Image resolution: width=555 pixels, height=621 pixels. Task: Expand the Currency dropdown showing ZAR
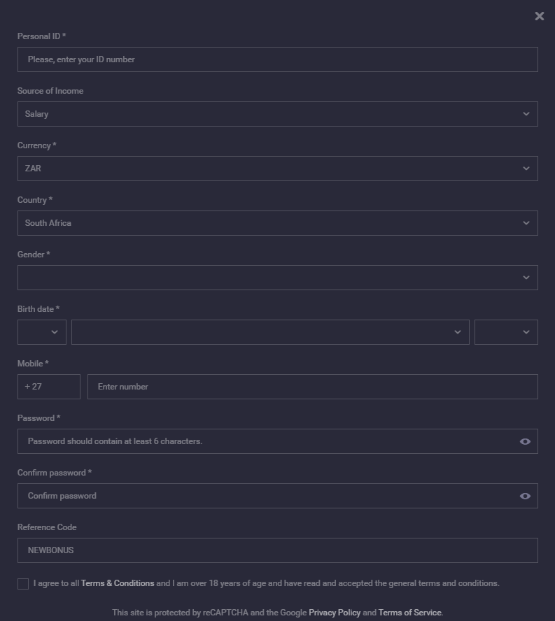(x=277, y=169)
